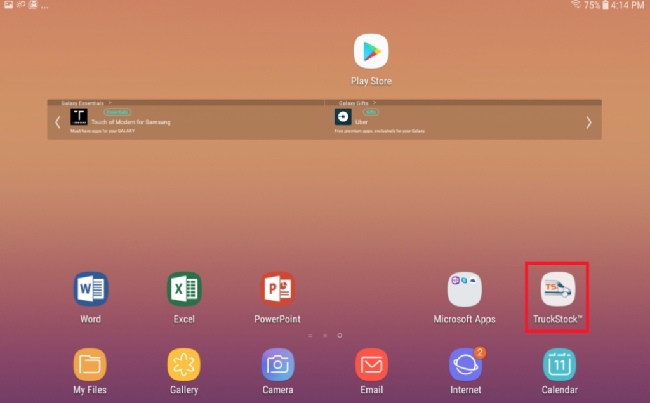
Task: Browse files with My Files
Action: (x=90, y=364)
